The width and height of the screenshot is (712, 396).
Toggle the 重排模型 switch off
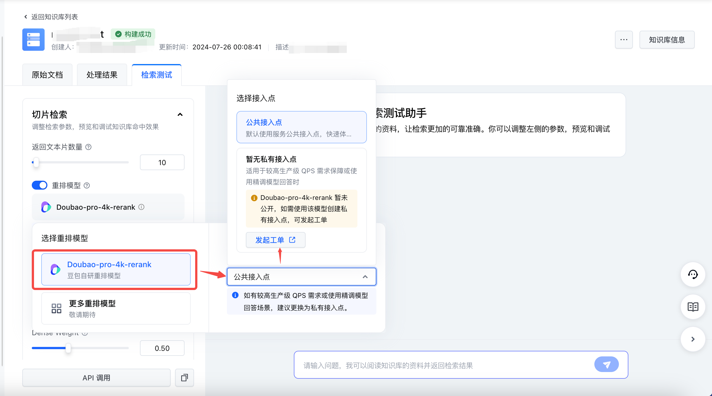[x=40, y=185]
